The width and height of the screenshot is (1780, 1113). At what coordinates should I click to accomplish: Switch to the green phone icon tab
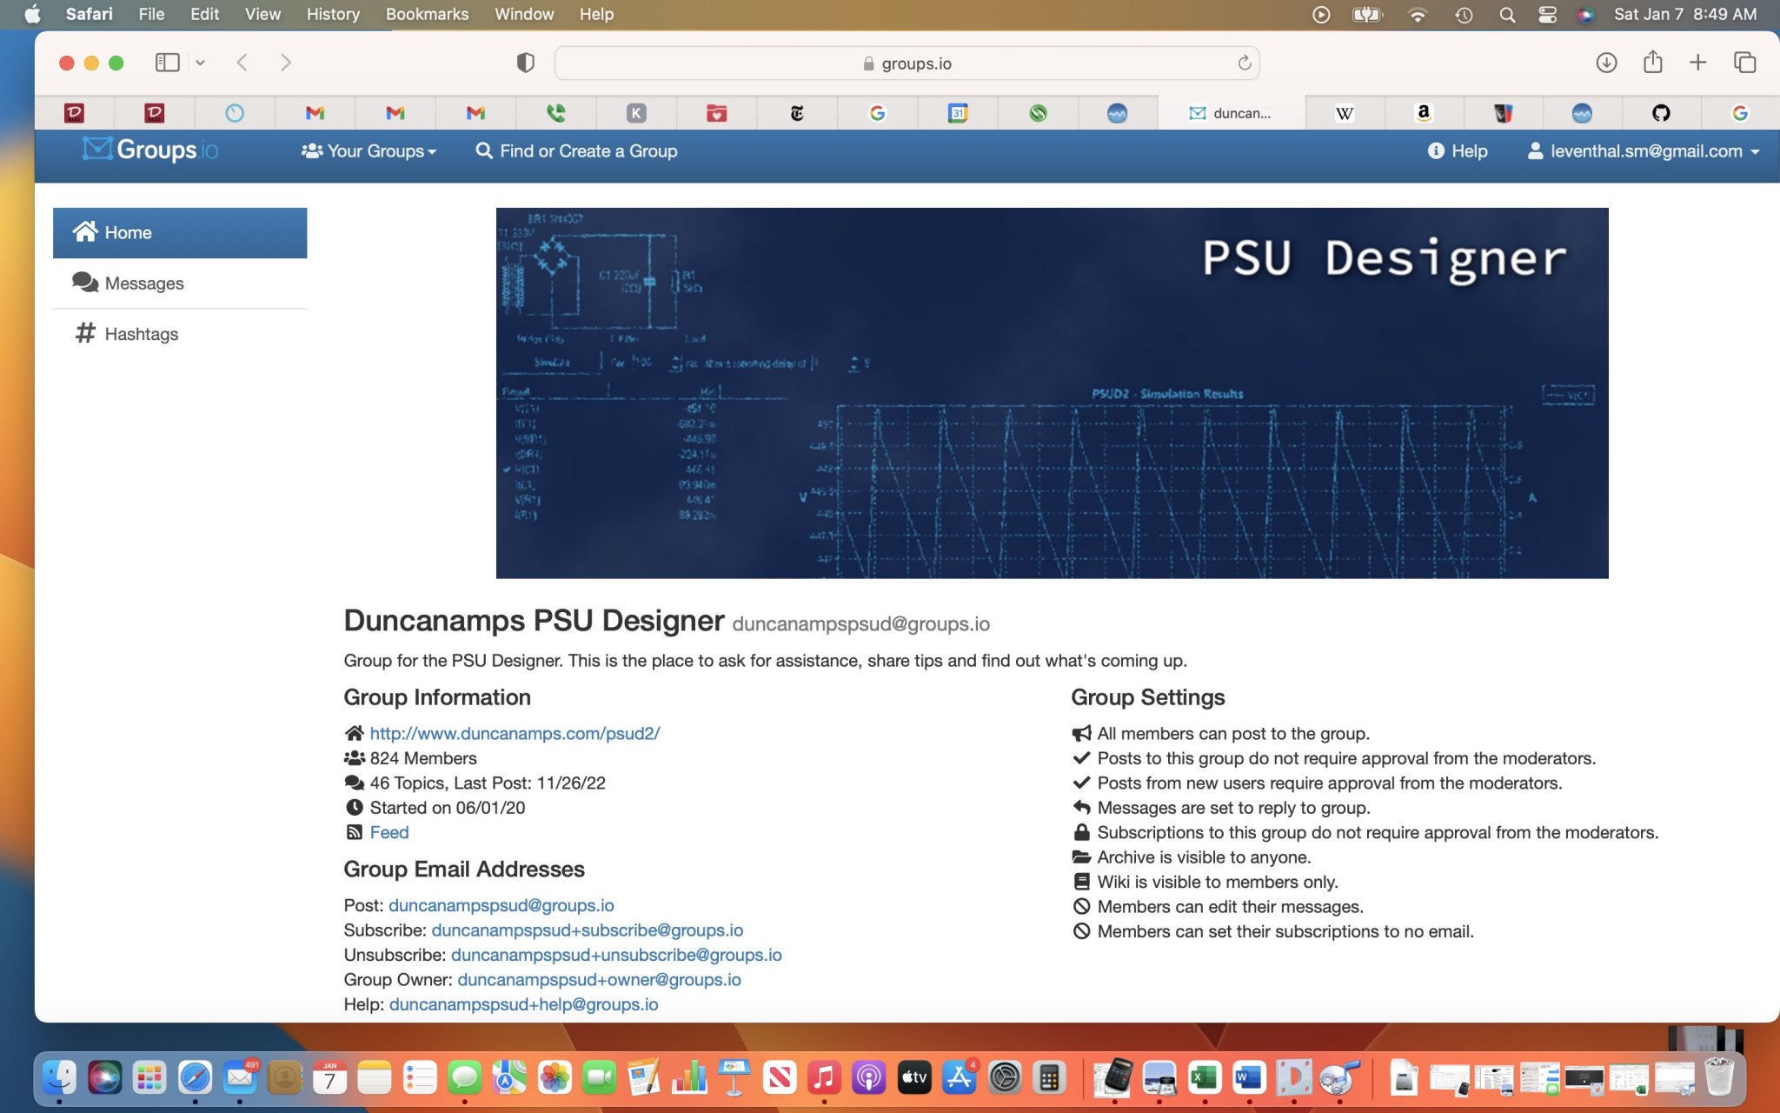coord(555,113)
